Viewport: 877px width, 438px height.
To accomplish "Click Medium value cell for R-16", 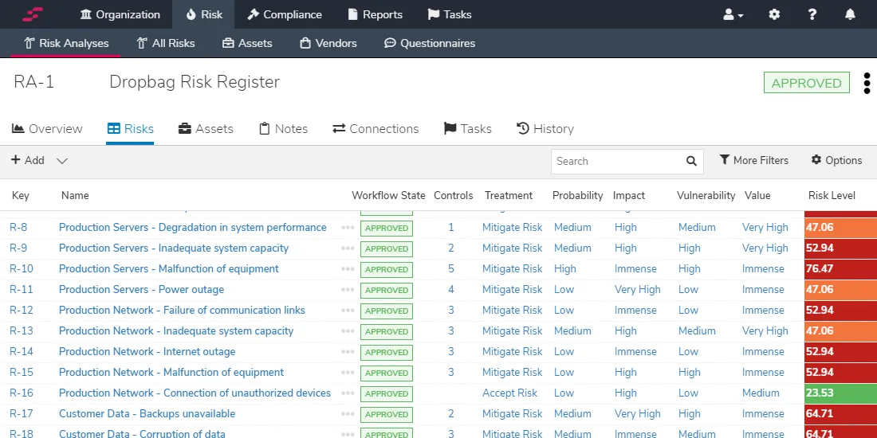I will (761, 393).
